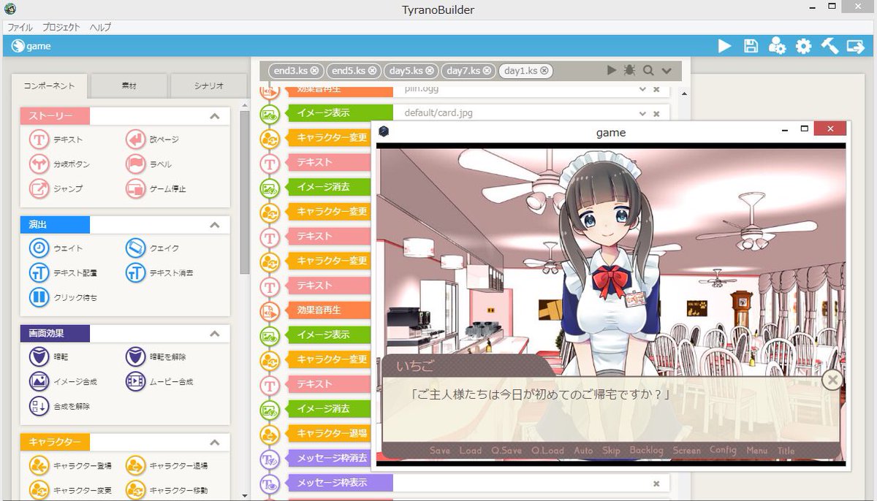
Task: Click Load in the game preview
Action: pyautogui.click(x=470, y=451)
